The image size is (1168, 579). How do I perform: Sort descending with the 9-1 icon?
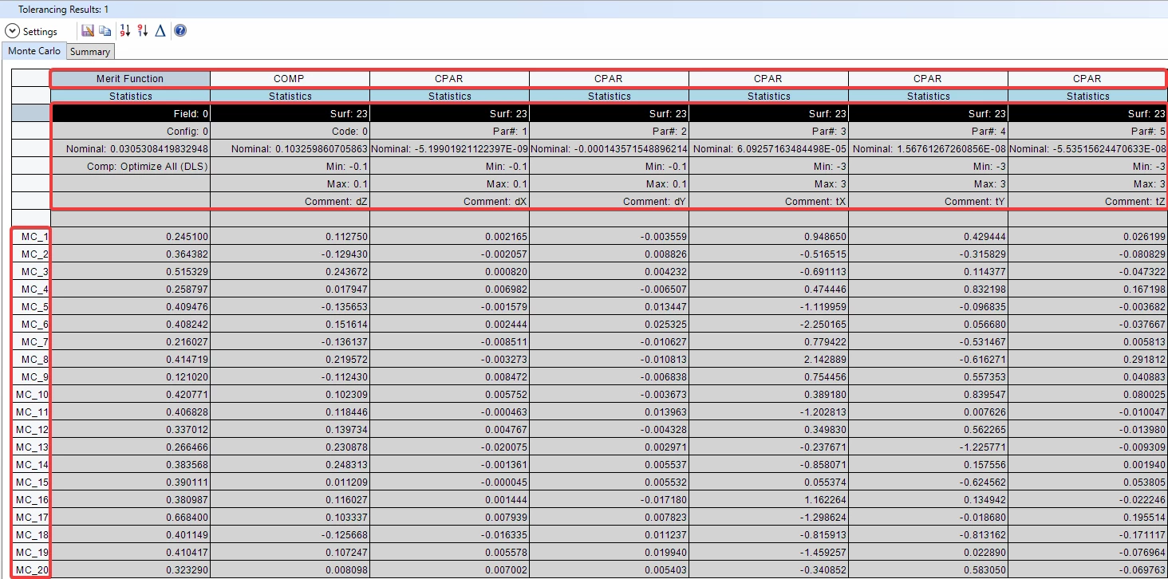[143, 31]
